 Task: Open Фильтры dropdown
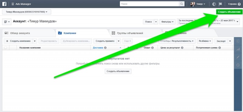(167, 22)
